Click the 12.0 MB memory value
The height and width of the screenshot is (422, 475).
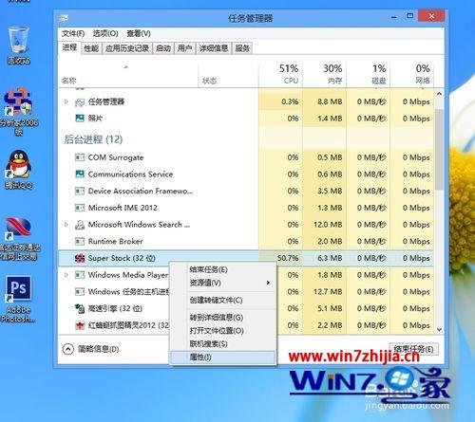pyautogui.click(x=328, y=225)
